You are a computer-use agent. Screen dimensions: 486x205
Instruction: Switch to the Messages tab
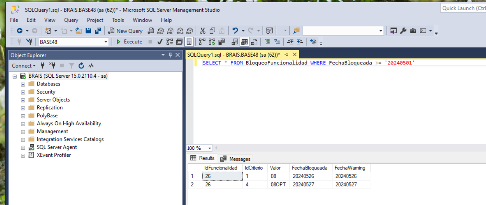[235, 159]
